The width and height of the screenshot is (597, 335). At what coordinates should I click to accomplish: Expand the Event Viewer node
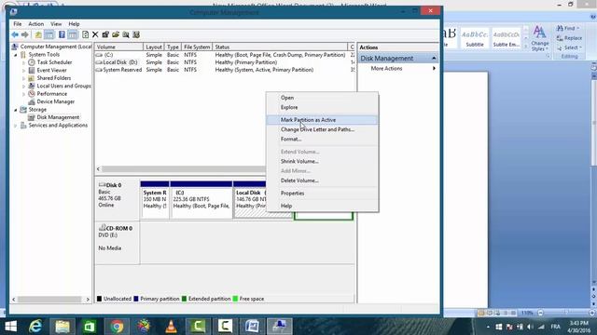coord(23,71)
